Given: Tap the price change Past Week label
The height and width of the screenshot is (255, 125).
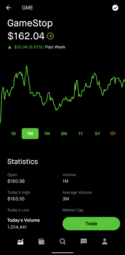Looking at the screenshot, I should (55, 47).
